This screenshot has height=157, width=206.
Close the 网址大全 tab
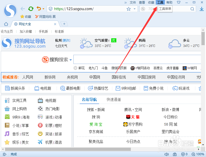[55, 24]
